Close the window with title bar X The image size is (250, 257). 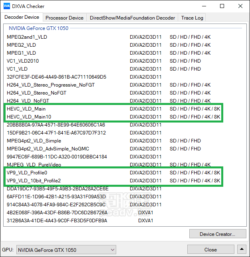(x=240, y=6)
